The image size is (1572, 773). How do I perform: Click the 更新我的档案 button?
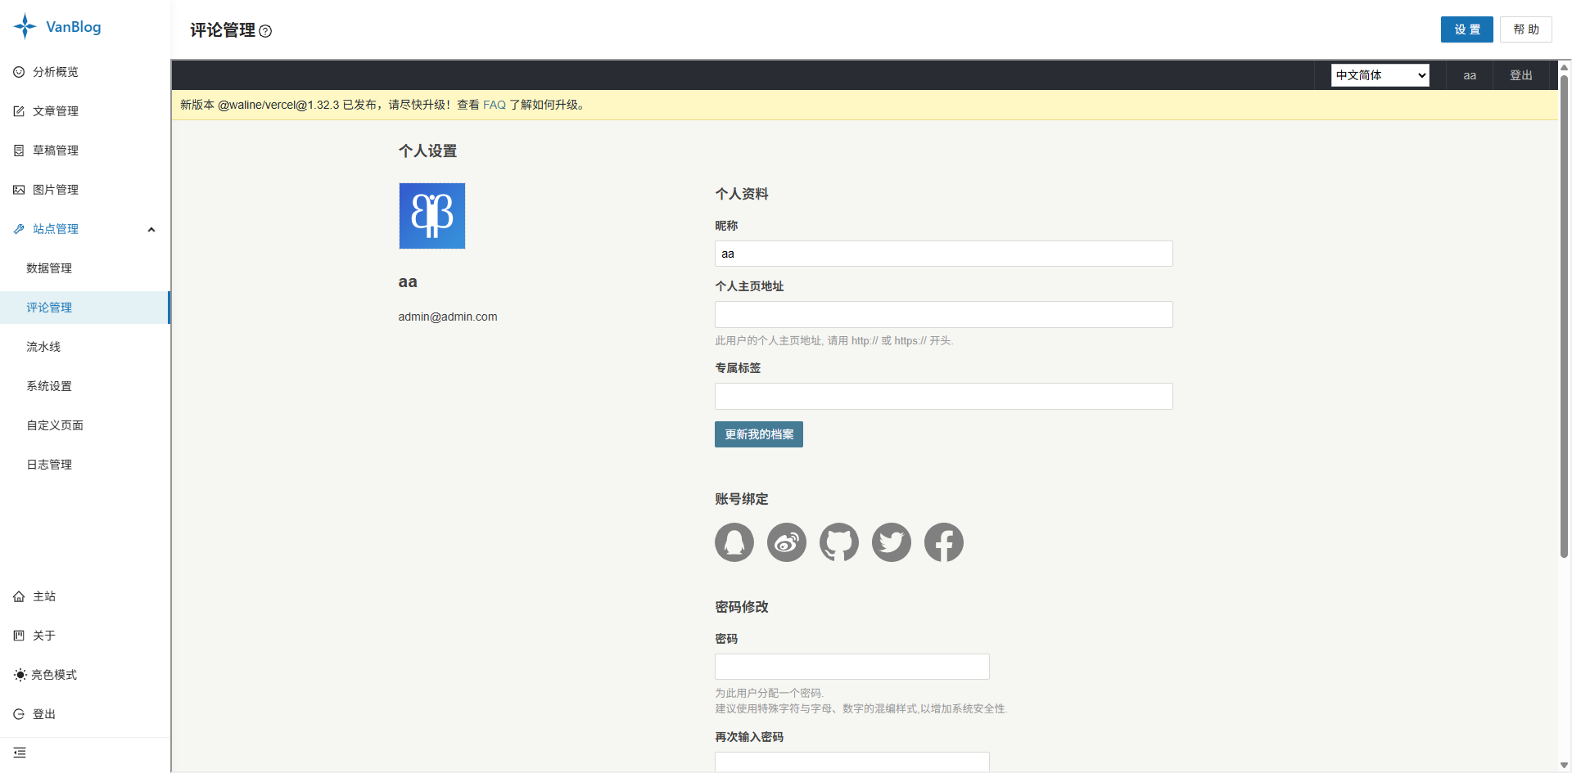(x=759, y=434)
